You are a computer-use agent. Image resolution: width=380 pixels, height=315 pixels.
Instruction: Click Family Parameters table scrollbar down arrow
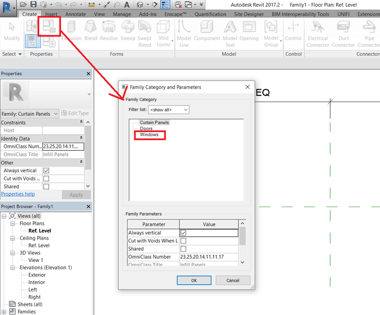click(242, 262)
